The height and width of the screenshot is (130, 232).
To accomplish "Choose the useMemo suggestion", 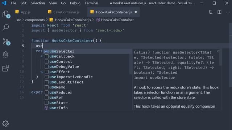I will [87, 87].
